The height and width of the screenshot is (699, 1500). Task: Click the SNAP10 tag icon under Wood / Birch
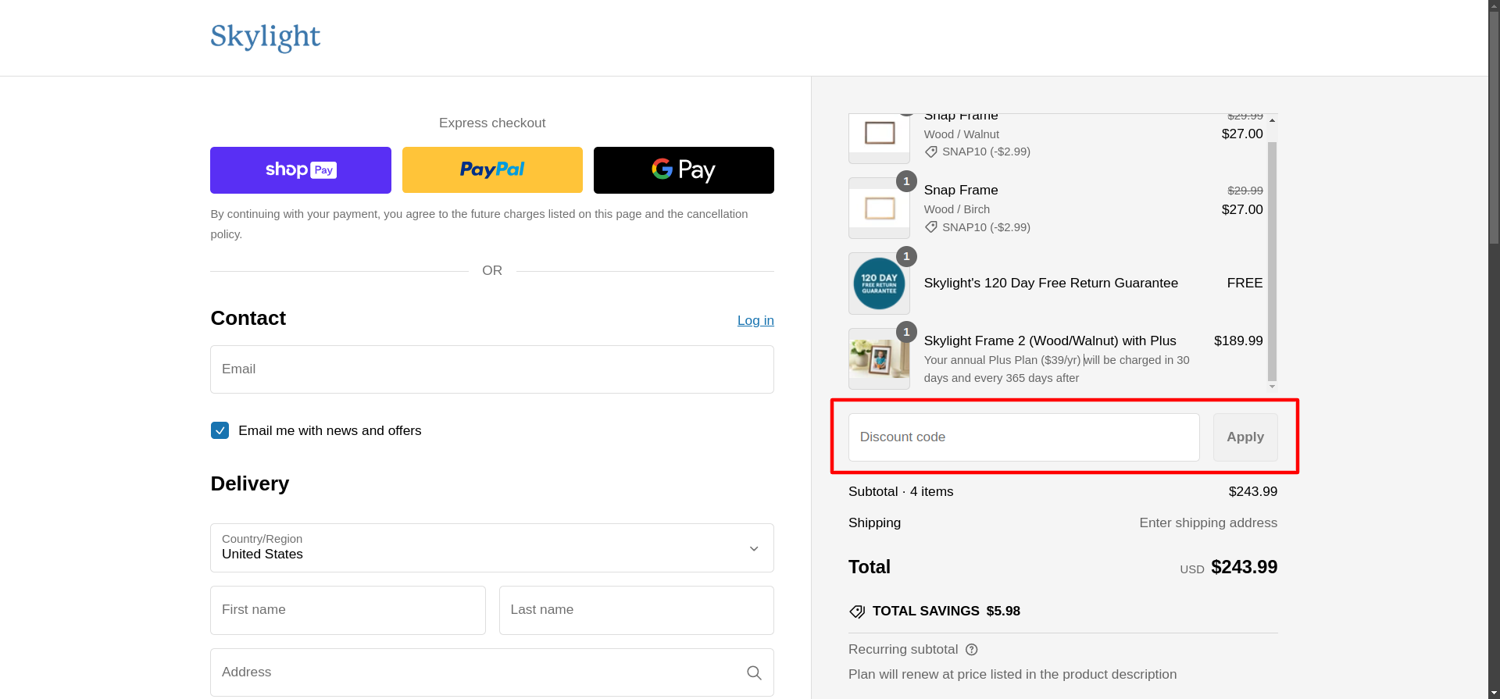[931, 227]
